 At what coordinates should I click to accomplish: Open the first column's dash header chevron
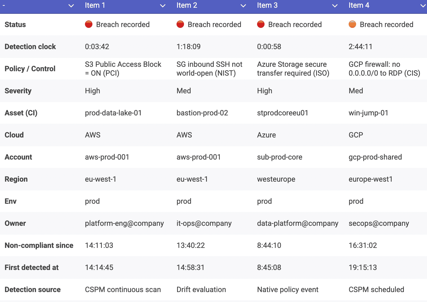point(71,6)
